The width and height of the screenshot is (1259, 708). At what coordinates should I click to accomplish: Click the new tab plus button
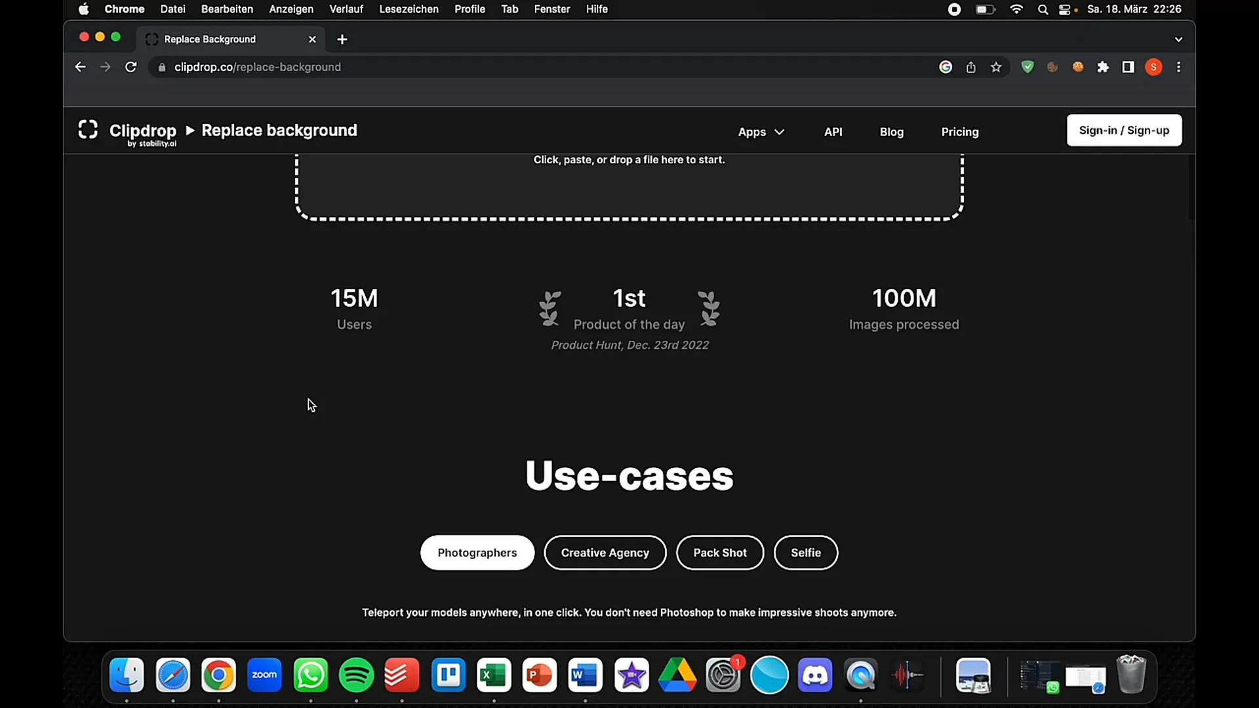(x=342, y=39)
